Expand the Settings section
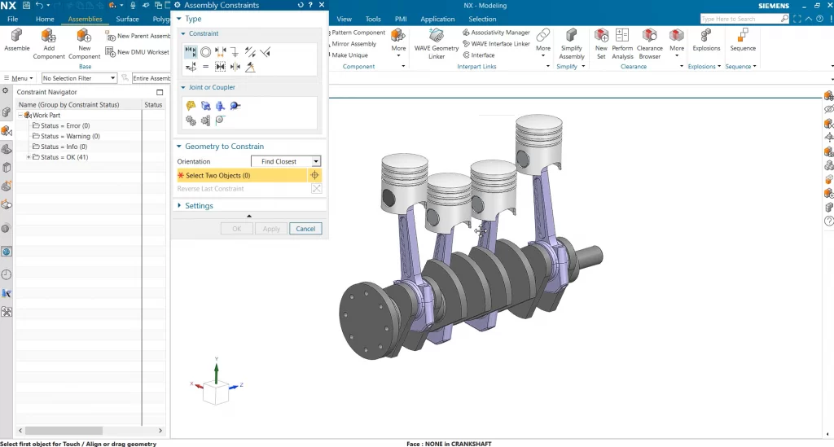This screenshot has width=834, height=447. pos(179,206)
